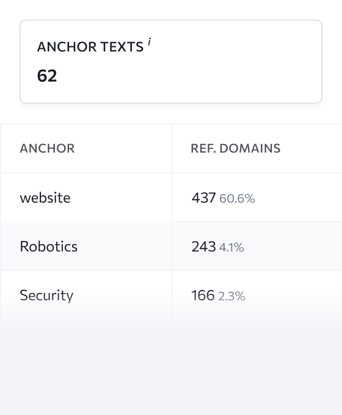Image resolution: width=342 pixels, height=415 pixels.
Task: Open the website anchor entry
Action: 45,198
